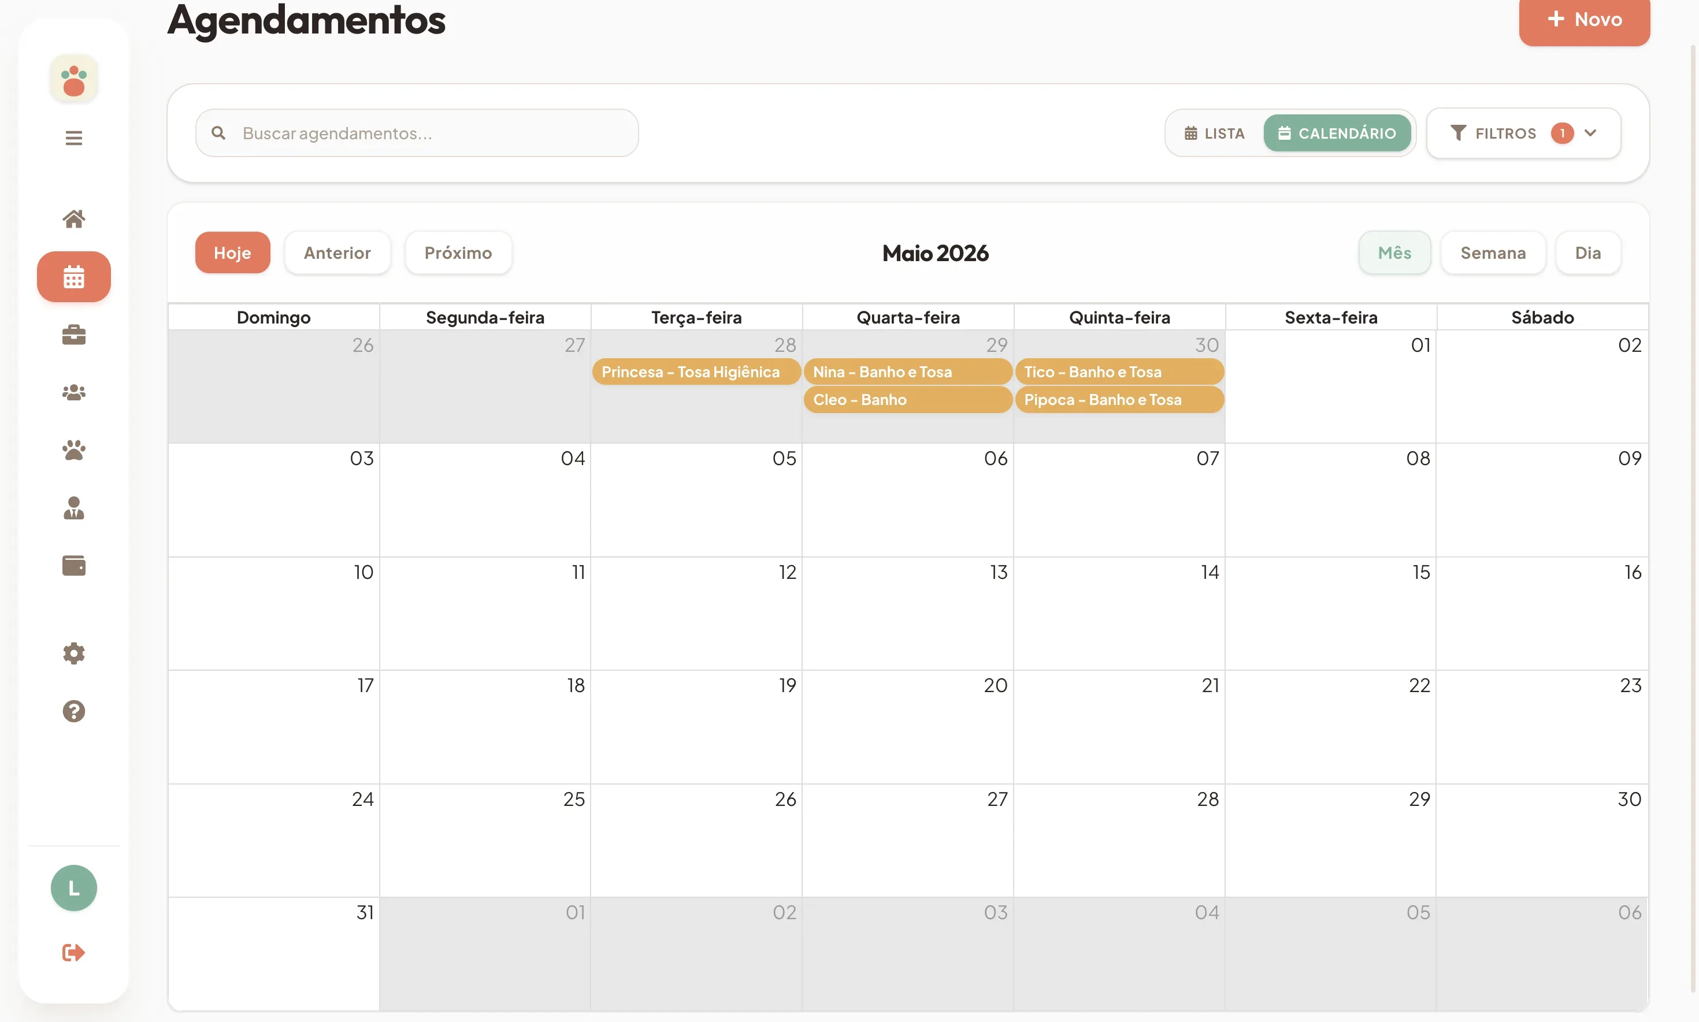Select the Mês view tab
The image size is (1699, 1022).
(x=1394, y=252)
